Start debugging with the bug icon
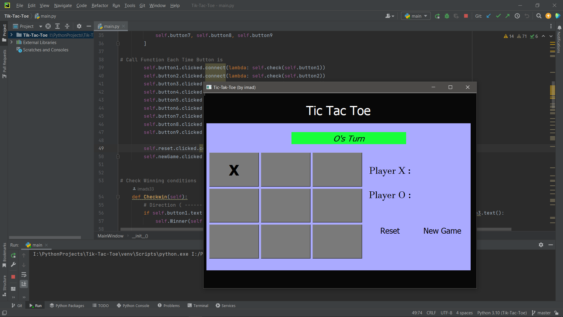Image resolution: width=563 pixels, height=317 pixels. tap(447, 16)
